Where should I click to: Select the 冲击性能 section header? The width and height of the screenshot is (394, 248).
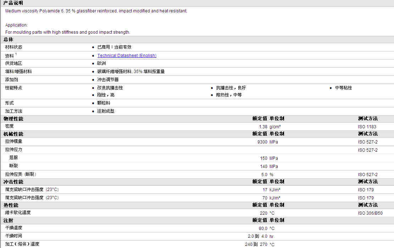point(13,182)
